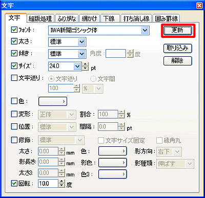205x198 pixels.
Task: Open the 傾き slant dropdown
Action: point(81,54)
